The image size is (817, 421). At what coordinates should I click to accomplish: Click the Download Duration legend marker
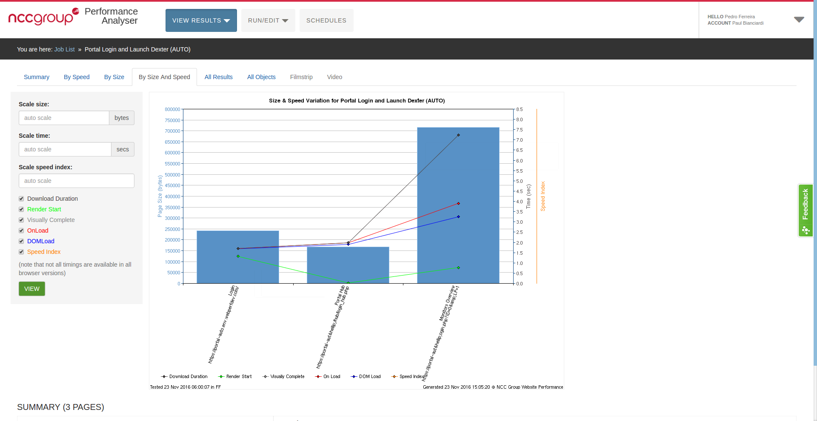164,377
